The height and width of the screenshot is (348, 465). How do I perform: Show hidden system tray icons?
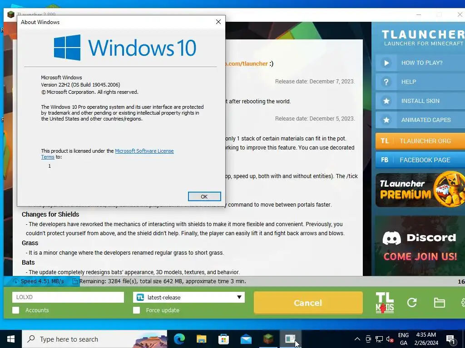357,339
